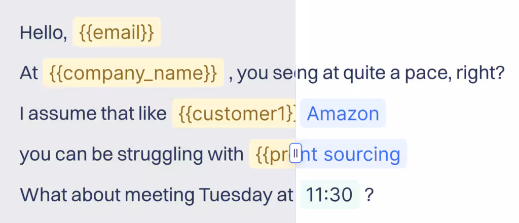Click the comparison slider handle
The image size is (519, 223).
(296, 154)
